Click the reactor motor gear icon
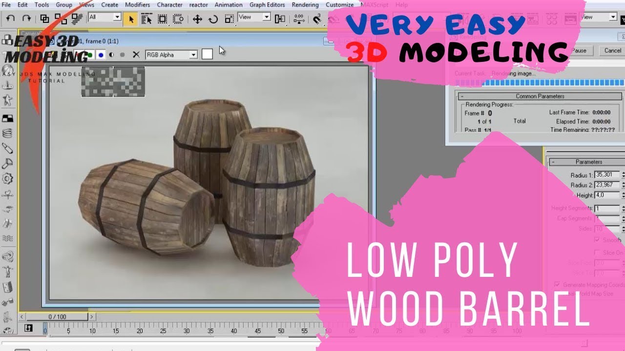This screenshot has height=351, width=625. pyautogui.click(x=8, y=178)
